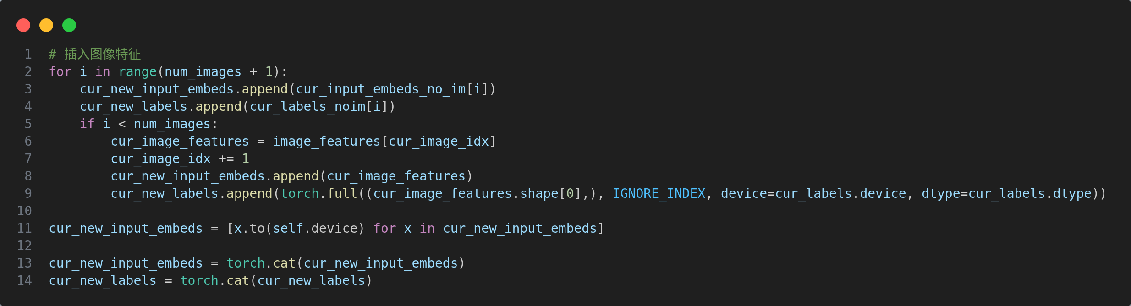The image size is (1131, 306).
Task: Click line number 10 in gutter
Action: pos(25,211)
